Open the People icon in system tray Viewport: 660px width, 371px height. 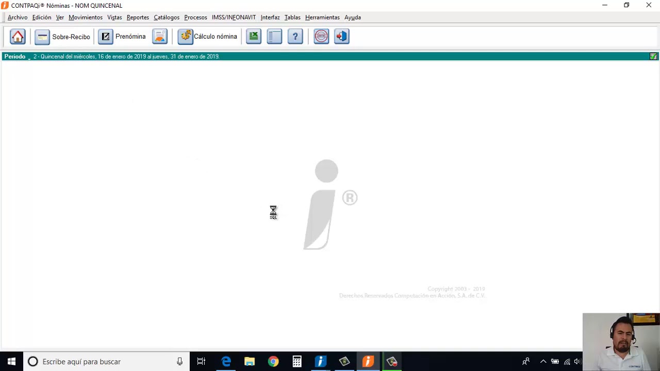click(526, 362)
